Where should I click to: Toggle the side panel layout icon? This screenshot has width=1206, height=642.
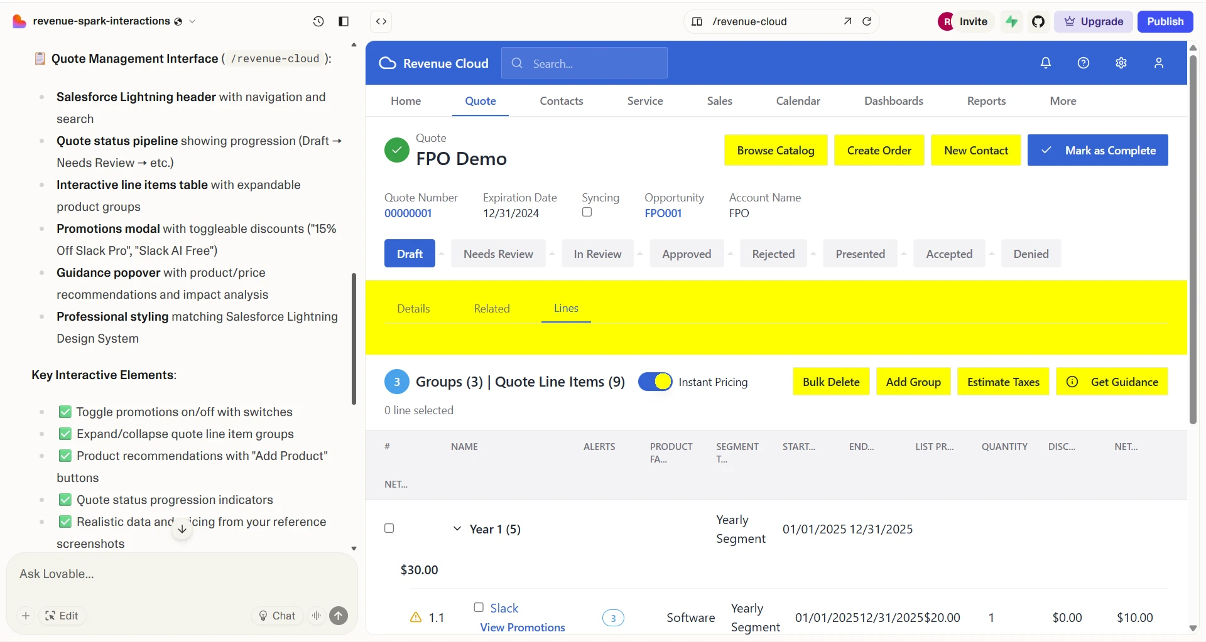point(344,21)
